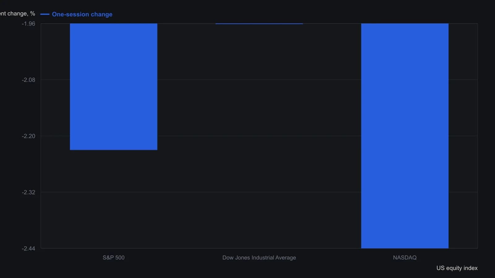Select the NASDAQ axis label
The height and width of the screenshot is (278, 495).
[405, 258]
